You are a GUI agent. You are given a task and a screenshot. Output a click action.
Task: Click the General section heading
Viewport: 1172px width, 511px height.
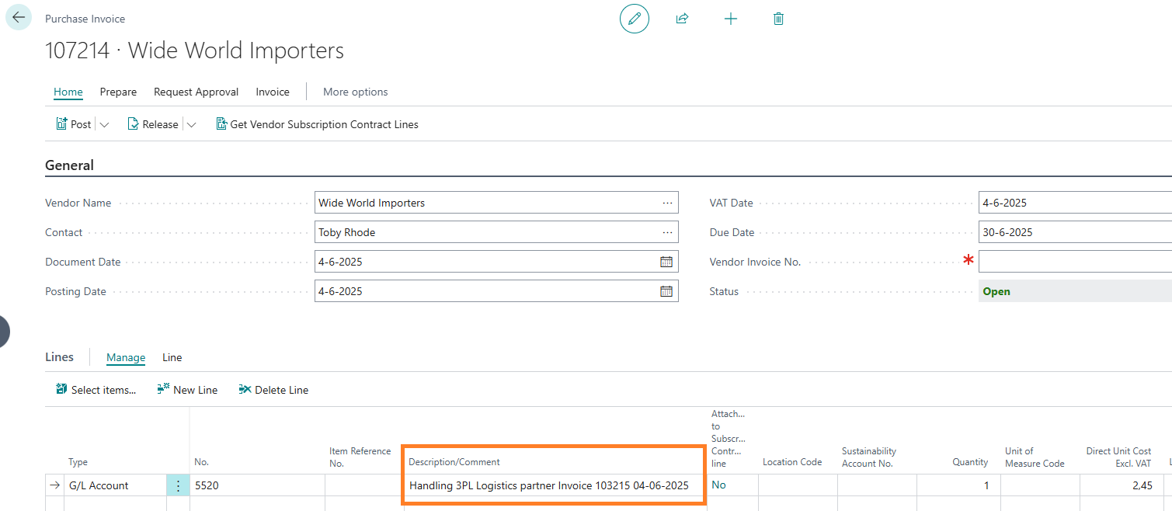click(69, 165)
